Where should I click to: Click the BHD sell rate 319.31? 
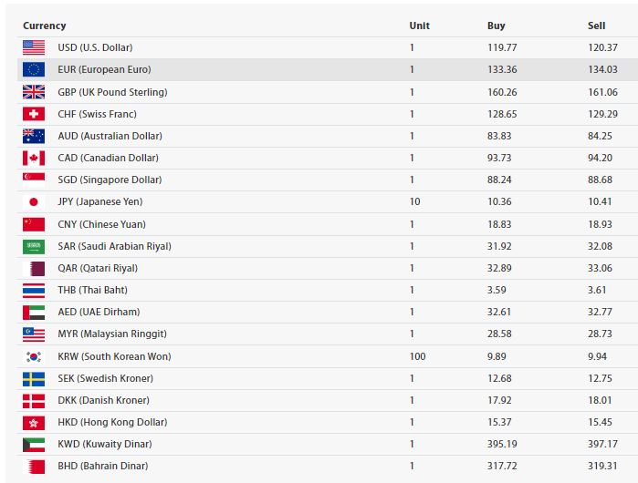[x=602, y=466]
